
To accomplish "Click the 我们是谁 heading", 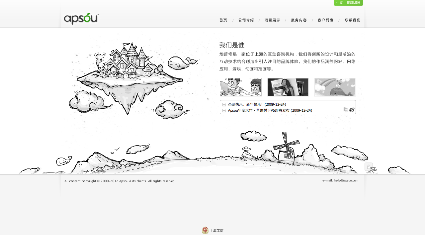I will 232,45.
